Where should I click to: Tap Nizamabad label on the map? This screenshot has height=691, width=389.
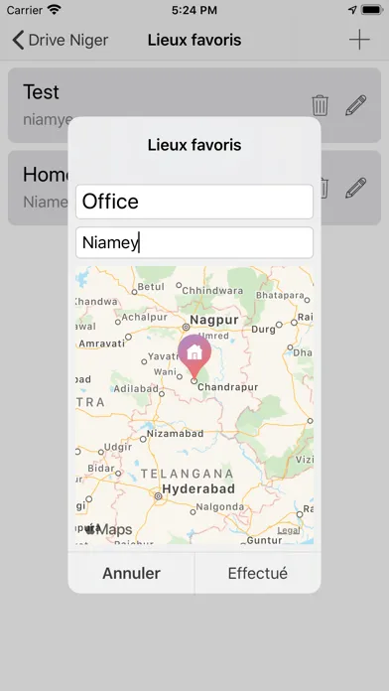175,434
